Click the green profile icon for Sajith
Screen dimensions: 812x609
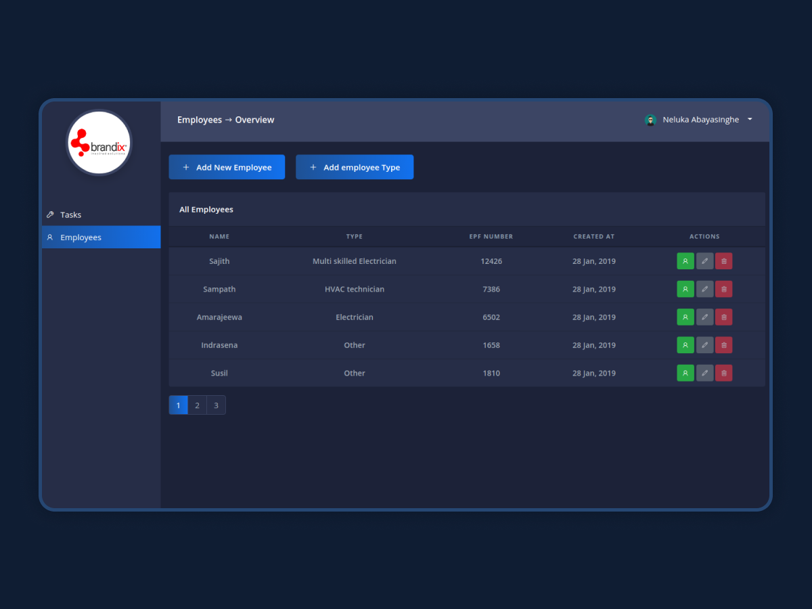click(685, 261)
